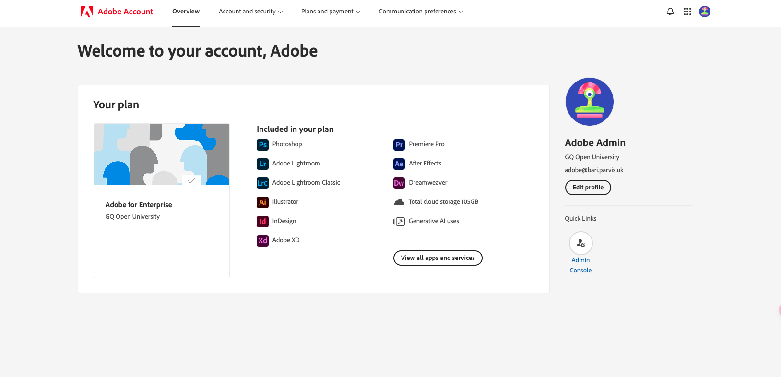Click the Adobe for Enterprise plan card image
This screenshot has width=781, height=377.
click(x=162, y=154)
